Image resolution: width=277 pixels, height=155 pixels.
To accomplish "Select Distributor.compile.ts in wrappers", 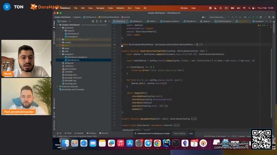I will coord(76,57).
